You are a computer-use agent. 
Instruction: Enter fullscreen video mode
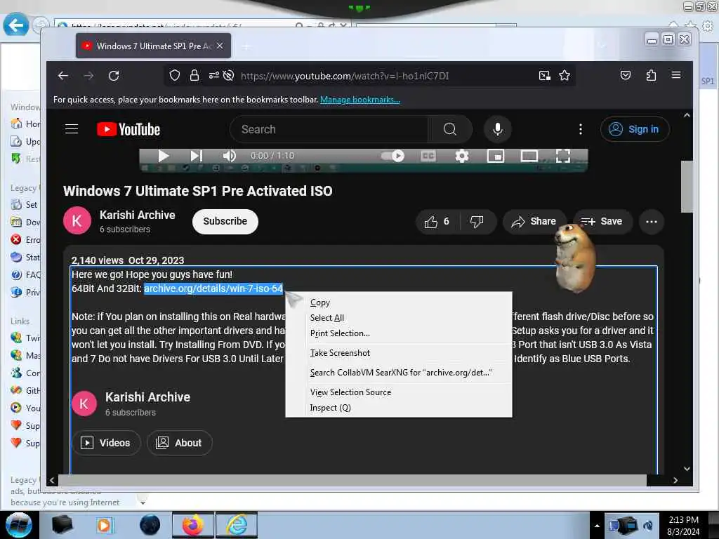(x=562, y=156)
